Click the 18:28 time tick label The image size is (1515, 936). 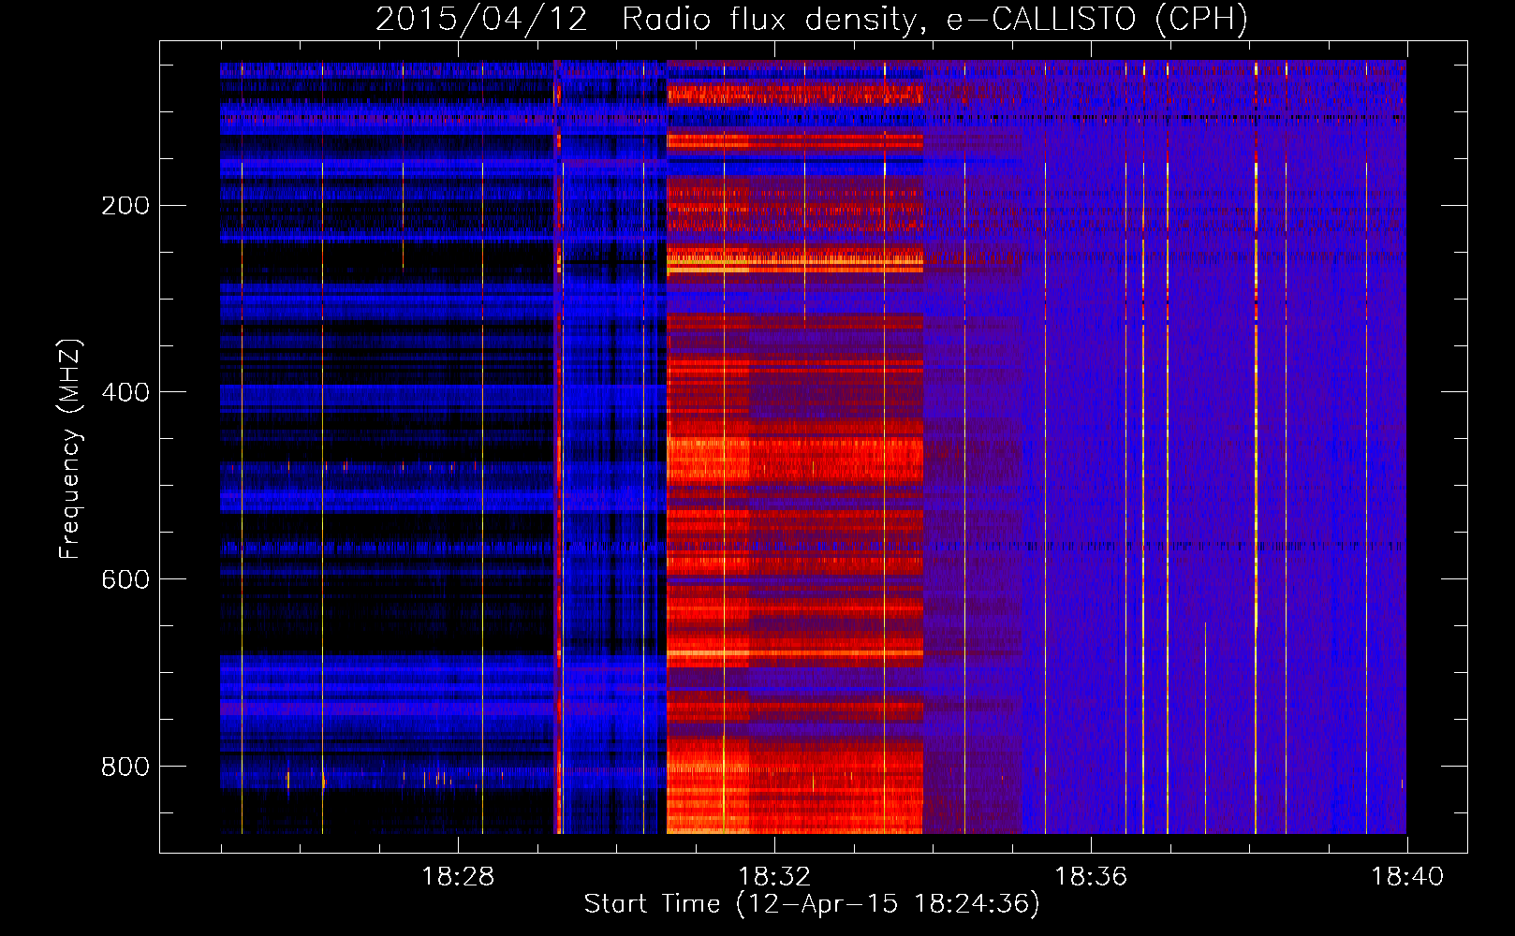[458, 877]
